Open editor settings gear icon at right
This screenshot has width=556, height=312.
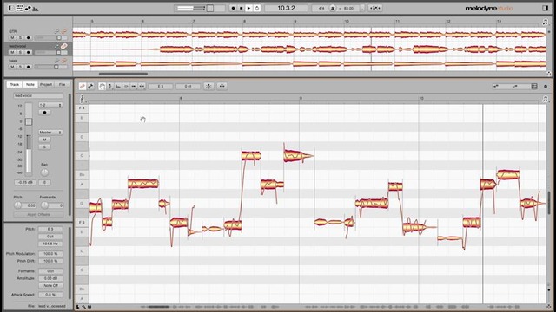[x=546, y=87]
